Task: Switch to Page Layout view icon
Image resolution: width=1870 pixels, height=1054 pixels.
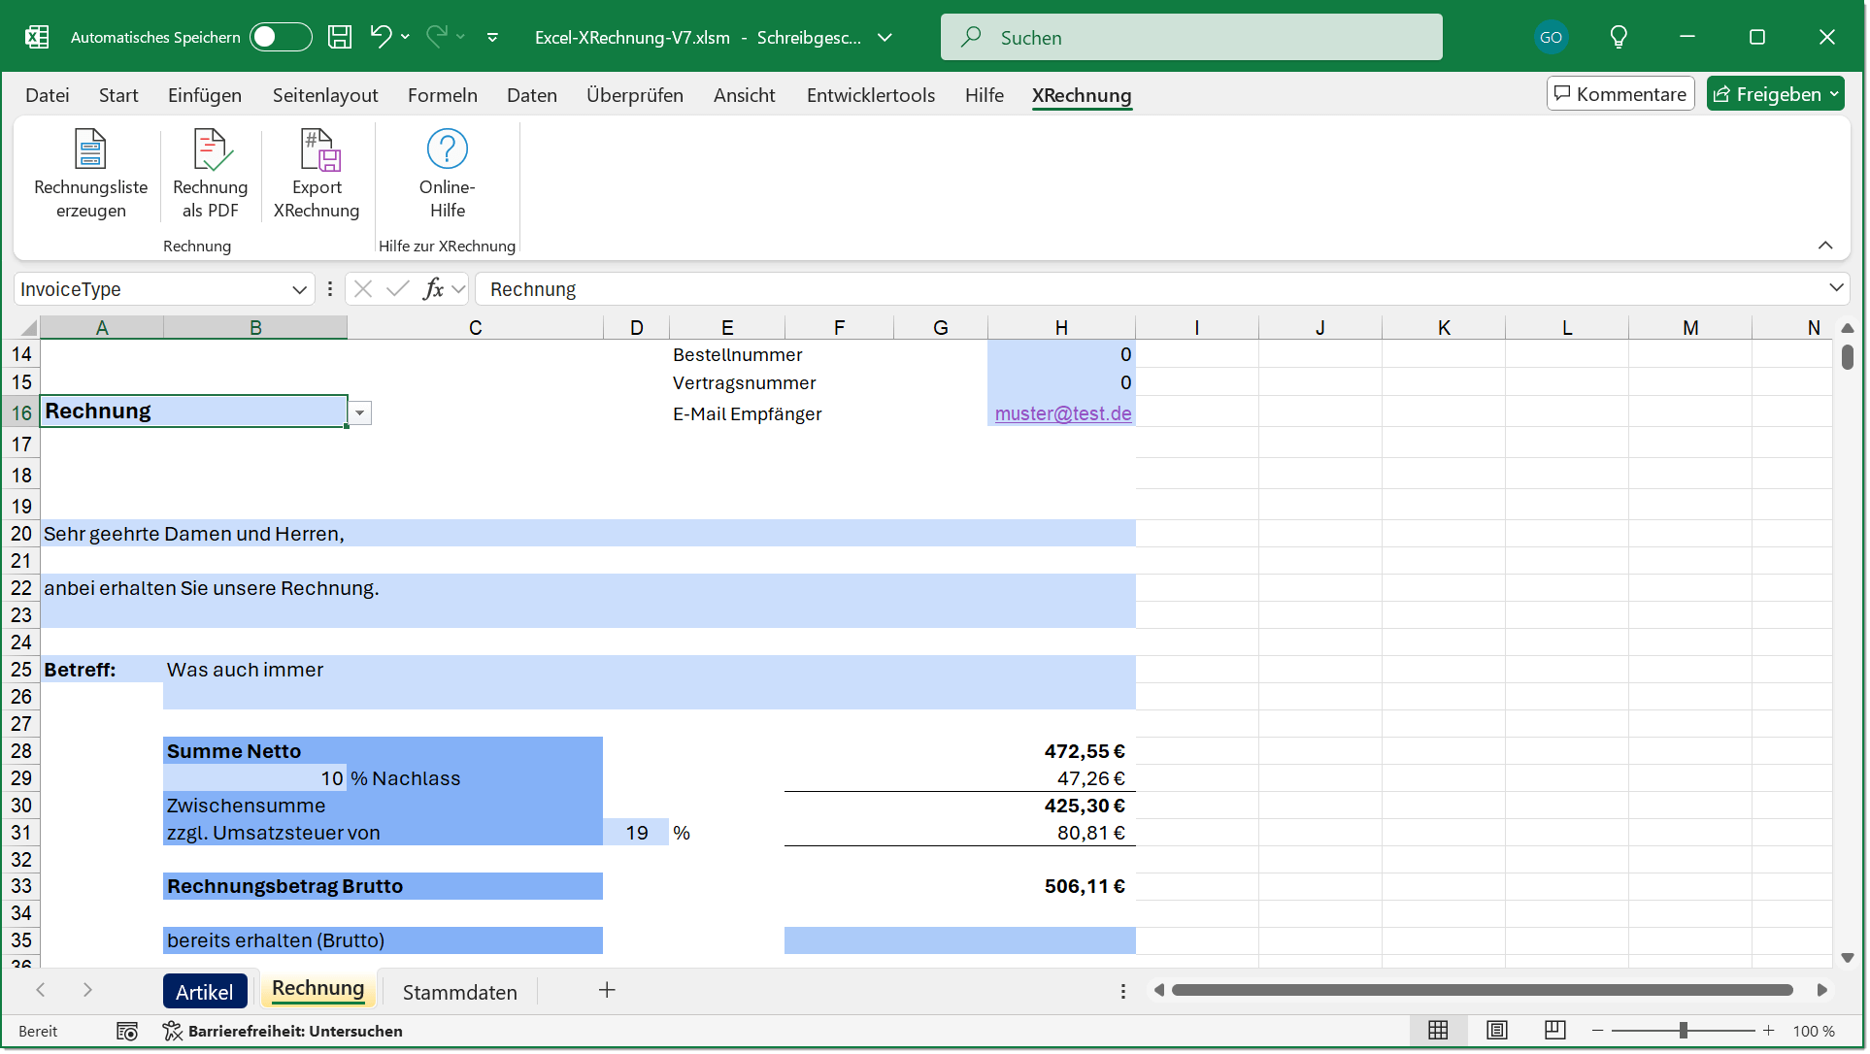Action: click(x=1496, y=1031)
